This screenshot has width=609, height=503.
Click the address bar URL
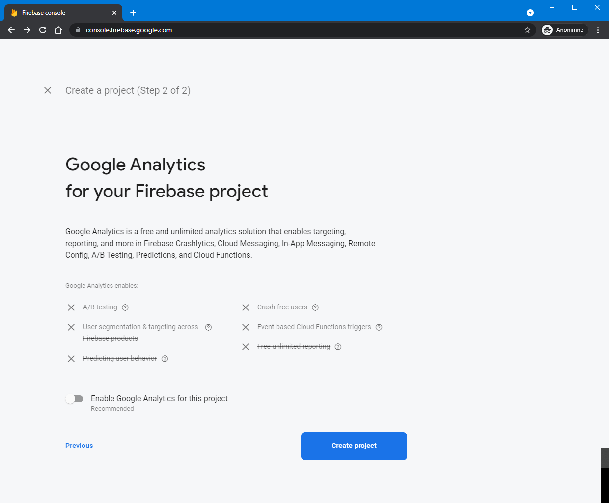pos(129,30)
